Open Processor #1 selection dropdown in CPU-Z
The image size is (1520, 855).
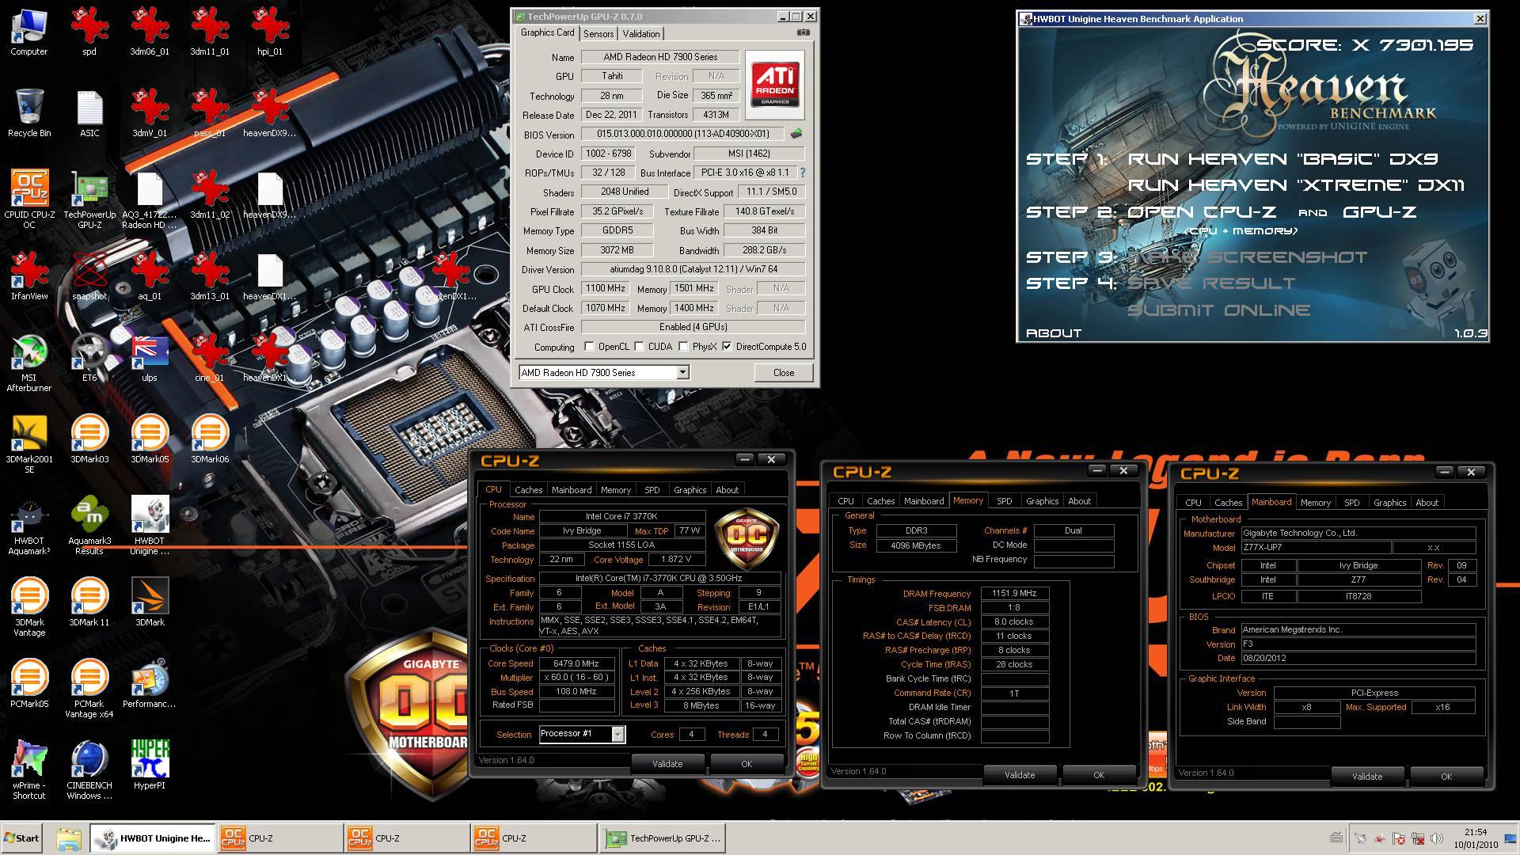pos(617,734)
